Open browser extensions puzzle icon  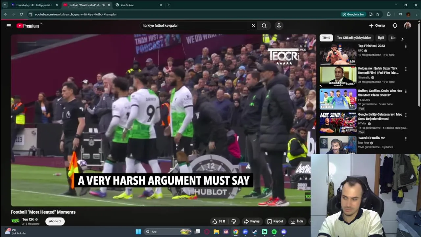[389, 14]
